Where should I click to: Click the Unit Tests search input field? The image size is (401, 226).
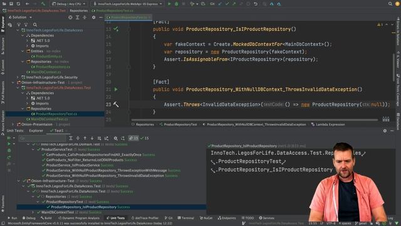click(42, 138)
